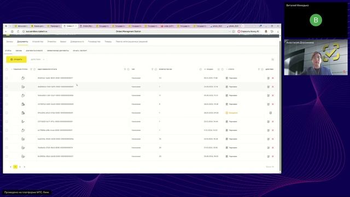Sort the table by the Статус column
The height and width of the screenshot is (197, 350).
point(230,69)
